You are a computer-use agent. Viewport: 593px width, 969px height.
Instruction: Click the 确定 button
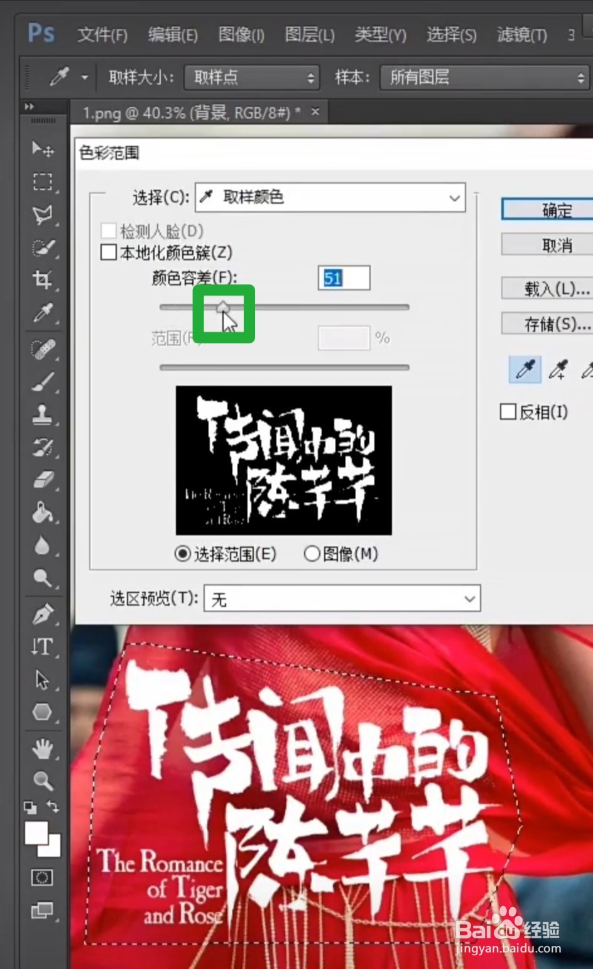click(547, 210)
